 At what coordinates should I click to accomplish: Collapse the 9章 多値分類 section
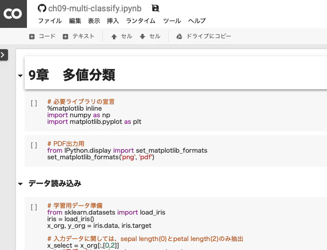coord(20,76)
